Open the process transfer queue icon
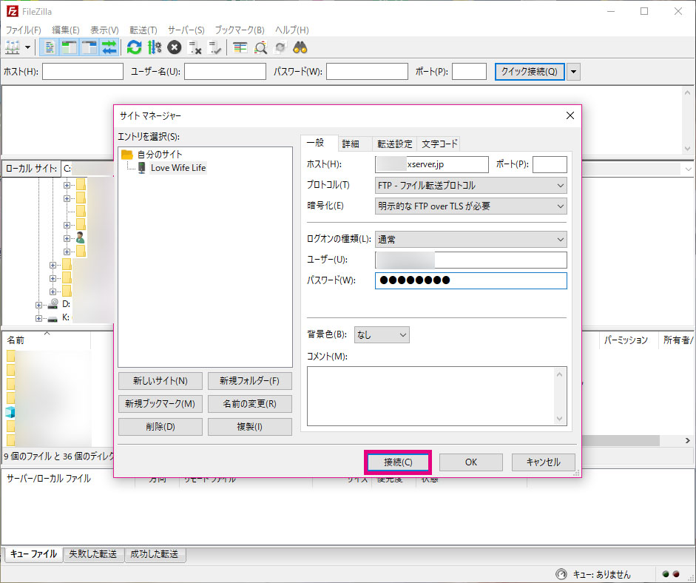This screenshot has height=583, width=696. pos(155,47)
